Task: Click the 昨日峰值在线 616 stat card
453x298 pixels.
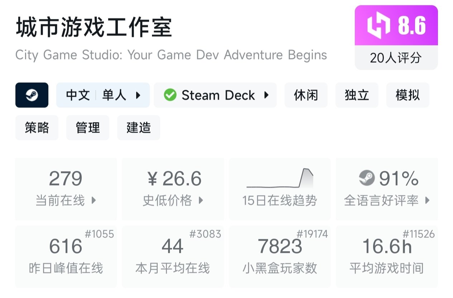Action: 66,256
